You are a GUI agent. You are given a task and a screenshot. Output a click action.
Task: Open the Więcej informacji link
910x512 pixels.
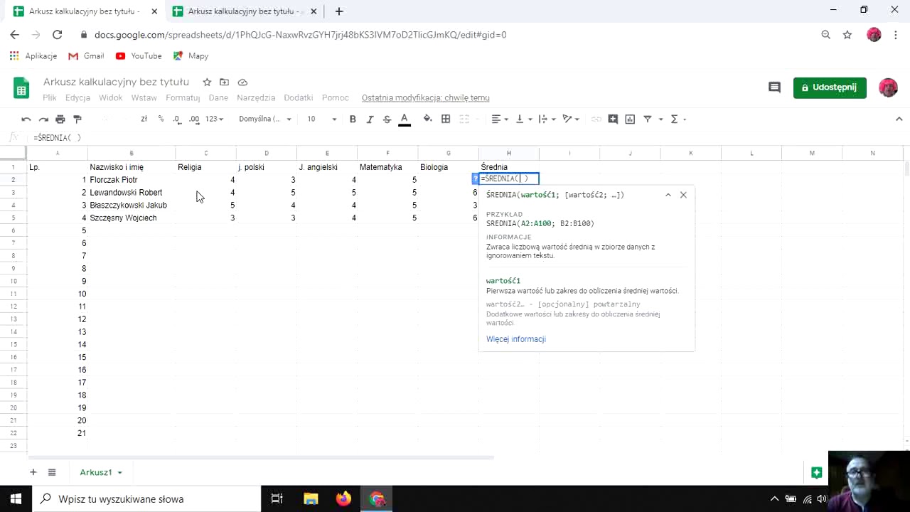(516, 339)
